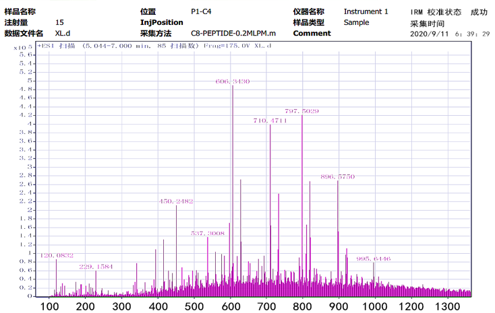The width and height of the screenshot is (495, 313).
Task: Click the Comment field label
Action: [312, 33]
